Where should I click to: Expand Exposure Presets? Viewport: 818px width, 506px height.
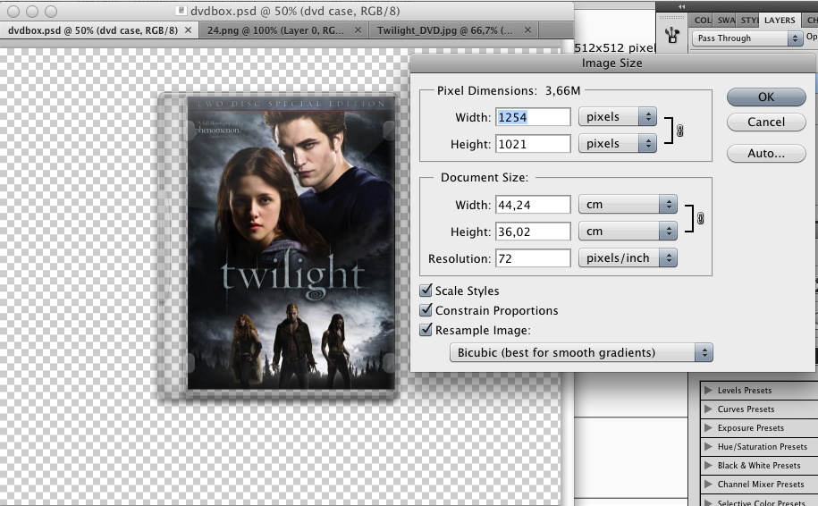pos(708,427)
